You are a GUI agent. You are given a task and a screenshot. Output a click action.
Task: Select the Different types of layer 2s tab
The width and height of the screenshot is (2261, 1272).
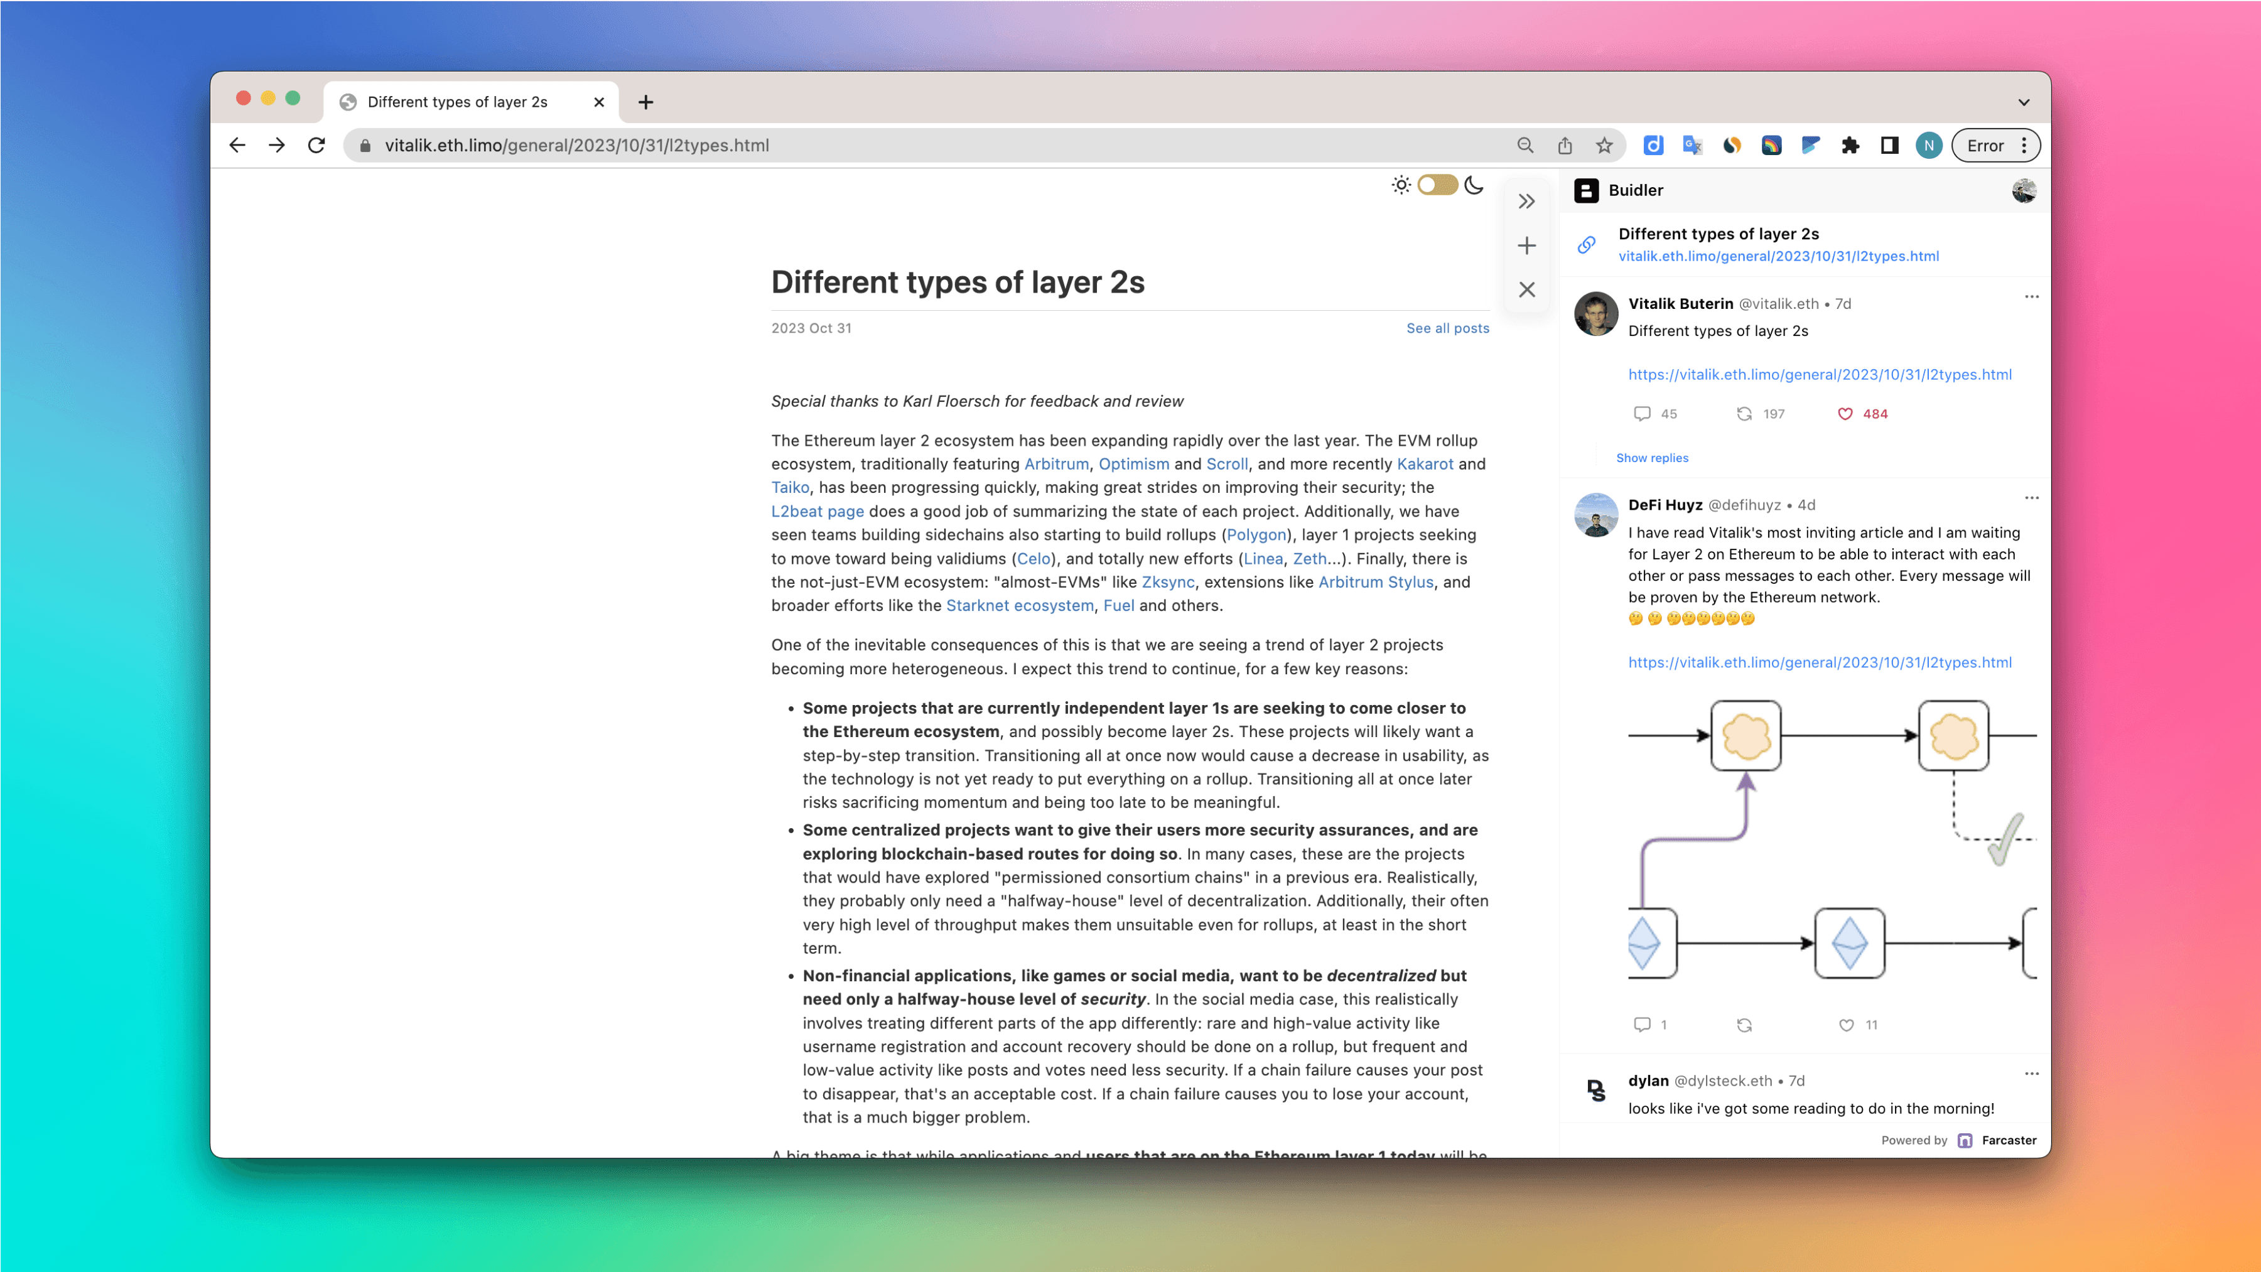472,102
